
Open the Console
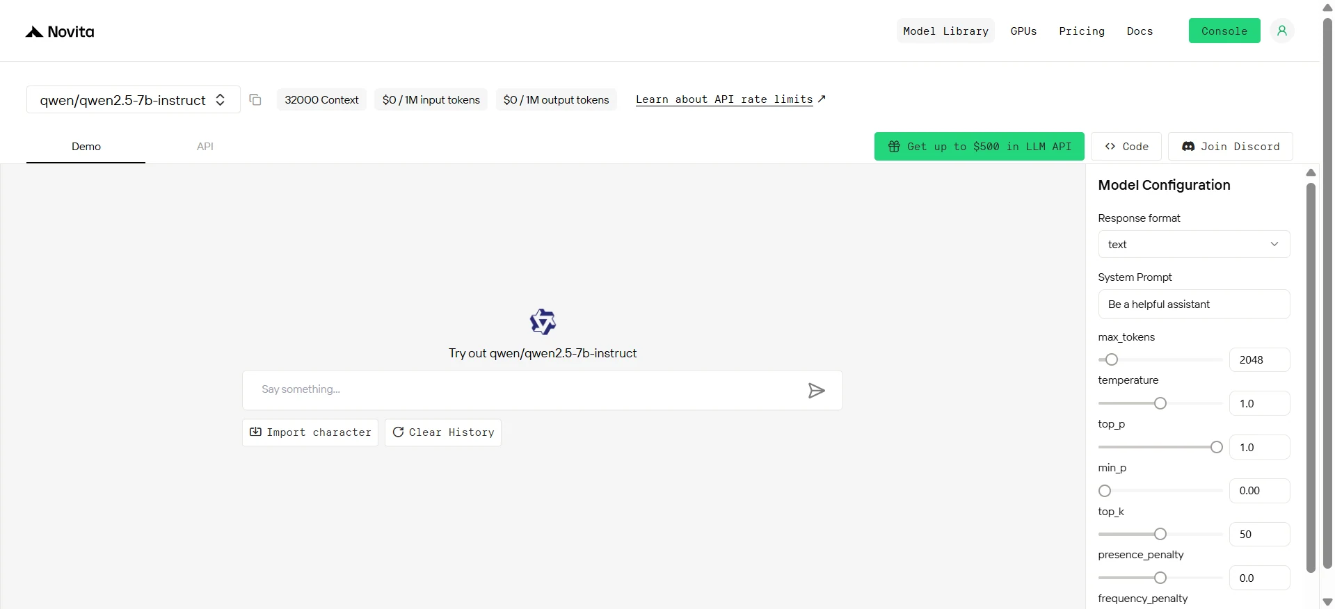click(1224, 31)
